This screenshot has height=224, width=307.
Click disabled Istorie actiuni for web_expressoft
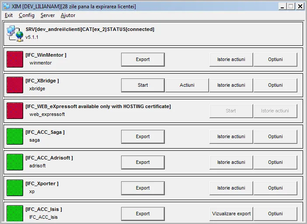point(276,111)
